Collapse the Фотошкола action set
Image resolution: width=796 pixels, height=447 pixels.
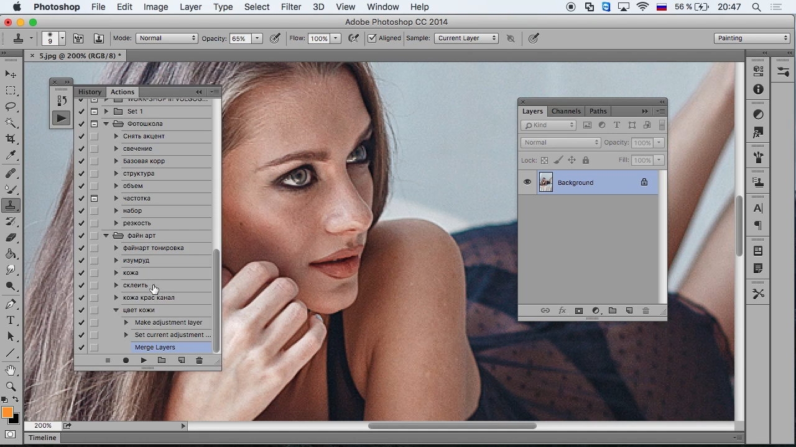click(106, 124)
